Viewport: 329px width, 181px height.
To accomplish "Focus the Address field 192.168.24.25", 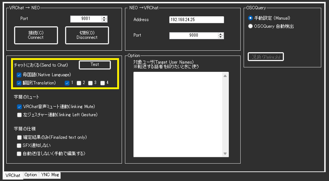I will coord(197,20).
